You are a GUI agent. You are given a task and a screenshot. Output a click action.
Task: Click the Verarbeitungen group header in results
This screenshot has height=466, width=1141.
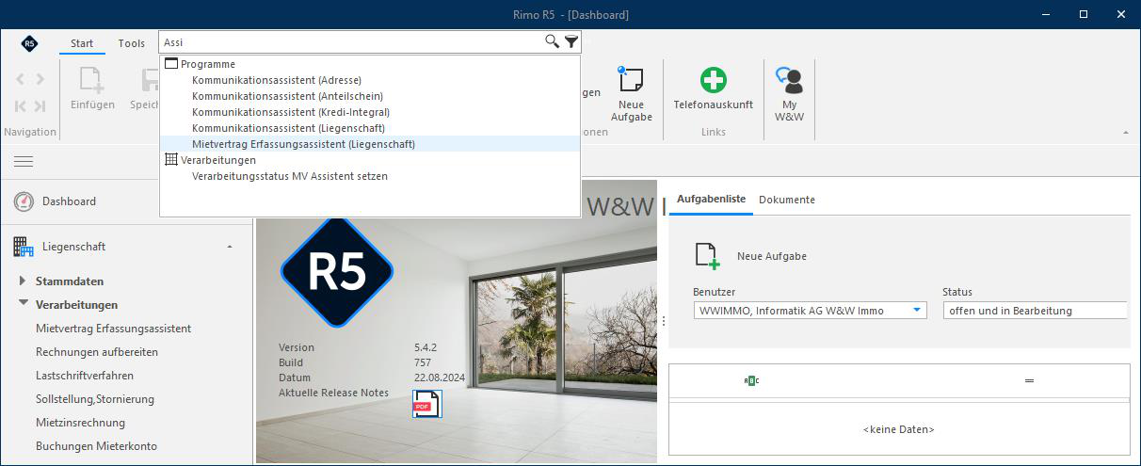click(210, 160)
